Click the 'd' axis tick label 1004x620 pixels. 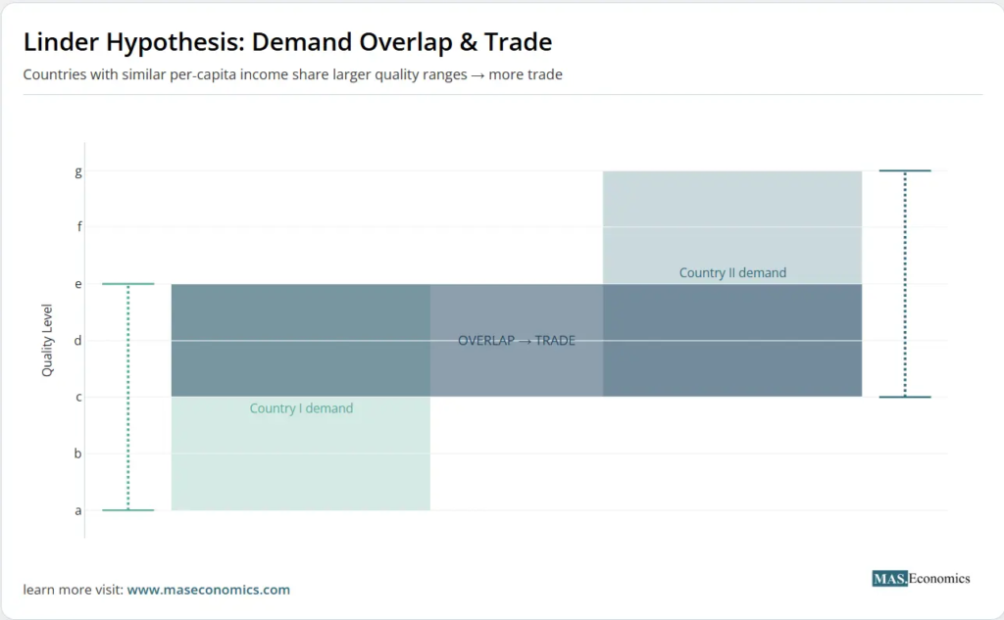tap(78, 341)
